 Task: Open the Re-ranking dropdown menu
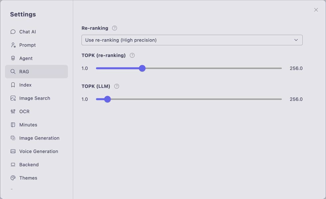pyautogui.click(x=192, y=40)
